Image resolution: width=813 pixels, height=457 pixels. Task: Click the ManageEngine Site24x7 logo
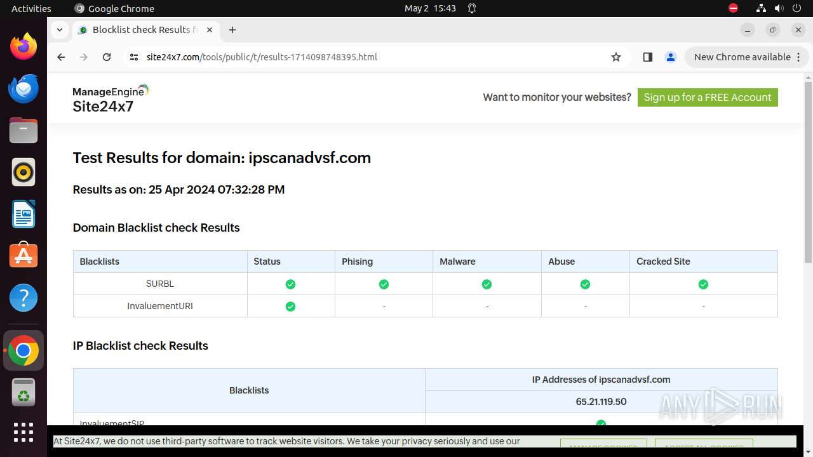(111, 98)
